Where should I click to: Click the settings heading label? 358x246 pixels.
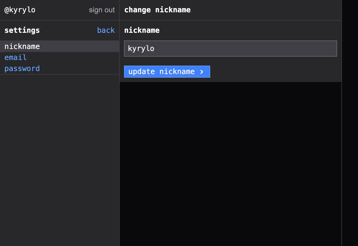[x=22, y=30]
